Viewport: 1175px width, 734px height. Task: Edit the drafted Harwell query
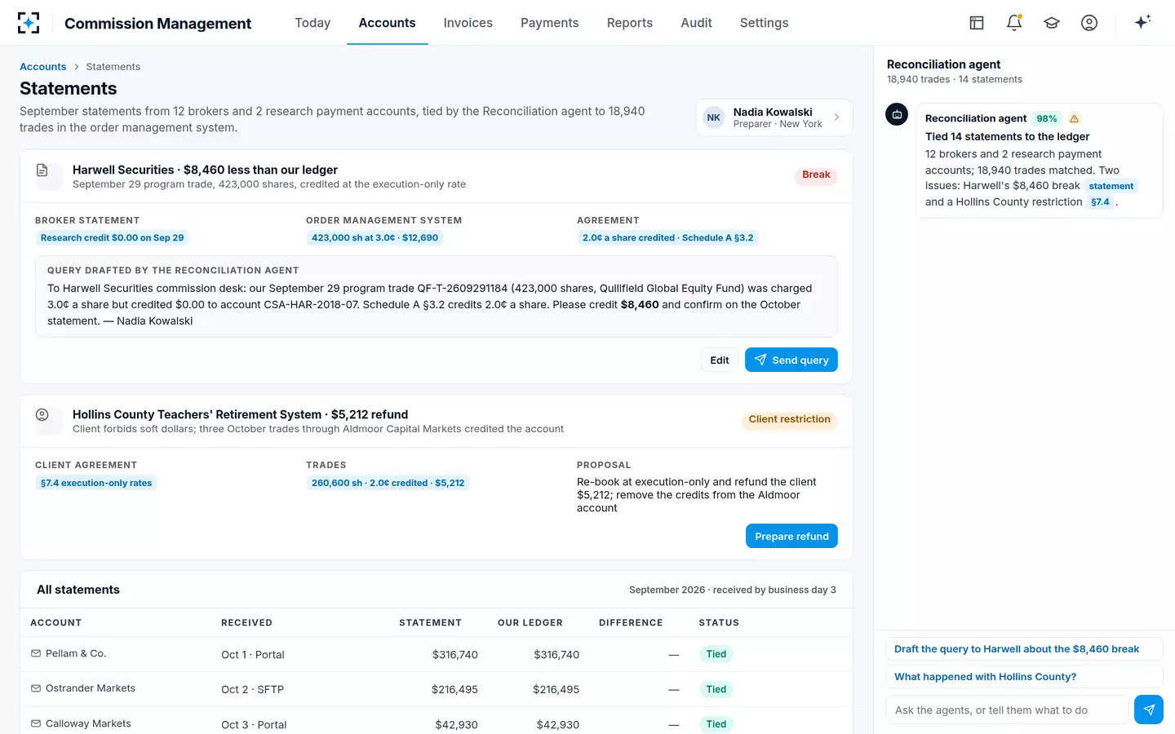(x=720, y=360)
